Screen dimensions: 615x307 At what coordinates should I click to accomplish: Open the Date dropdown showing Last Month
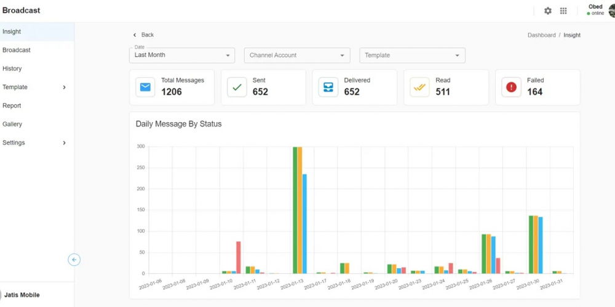[182, 55]
